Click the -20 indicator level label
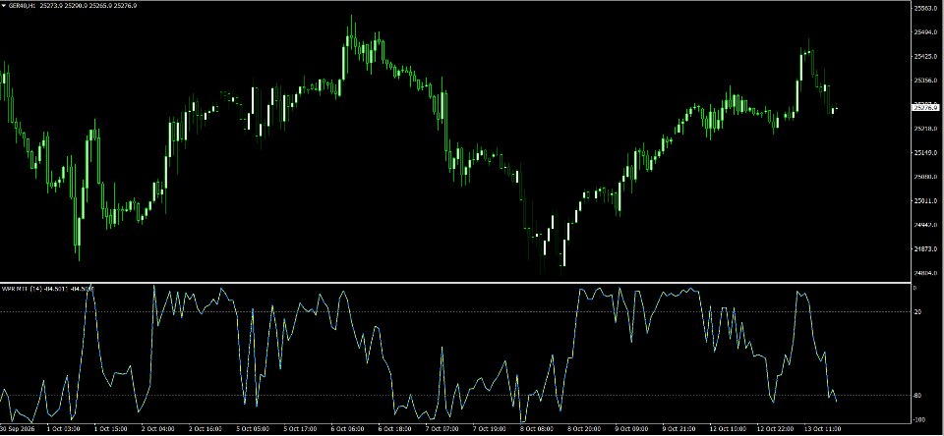Viewport: 944px width, 436px height. coord(917,311)
